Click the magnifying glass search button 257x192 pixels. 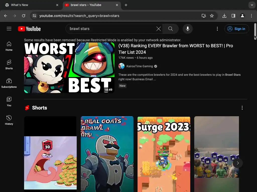pos(171,29)
